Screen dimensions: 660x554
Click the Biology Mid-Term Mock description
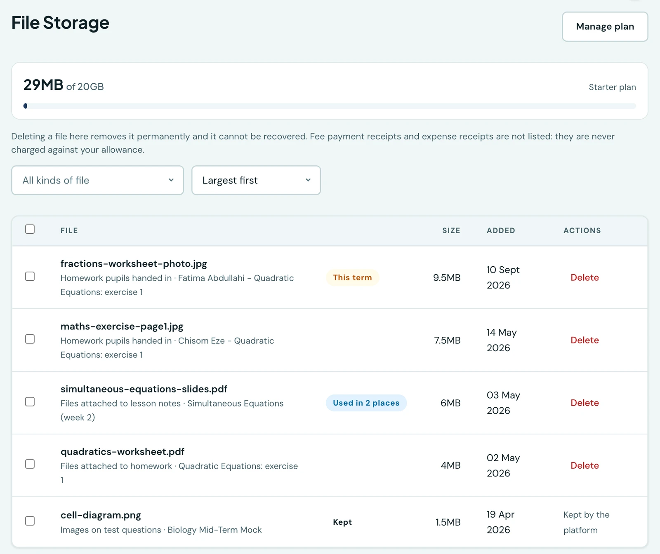[161, 530]
